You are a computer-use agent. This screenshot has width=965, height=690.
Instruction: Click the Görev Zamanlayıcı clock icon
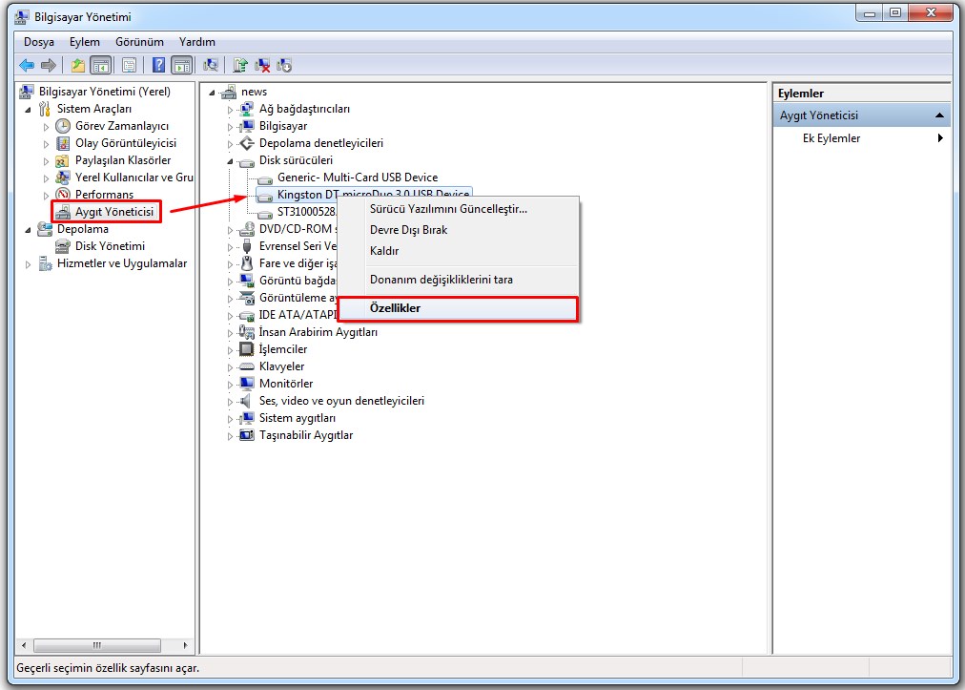tap(63, 126)
